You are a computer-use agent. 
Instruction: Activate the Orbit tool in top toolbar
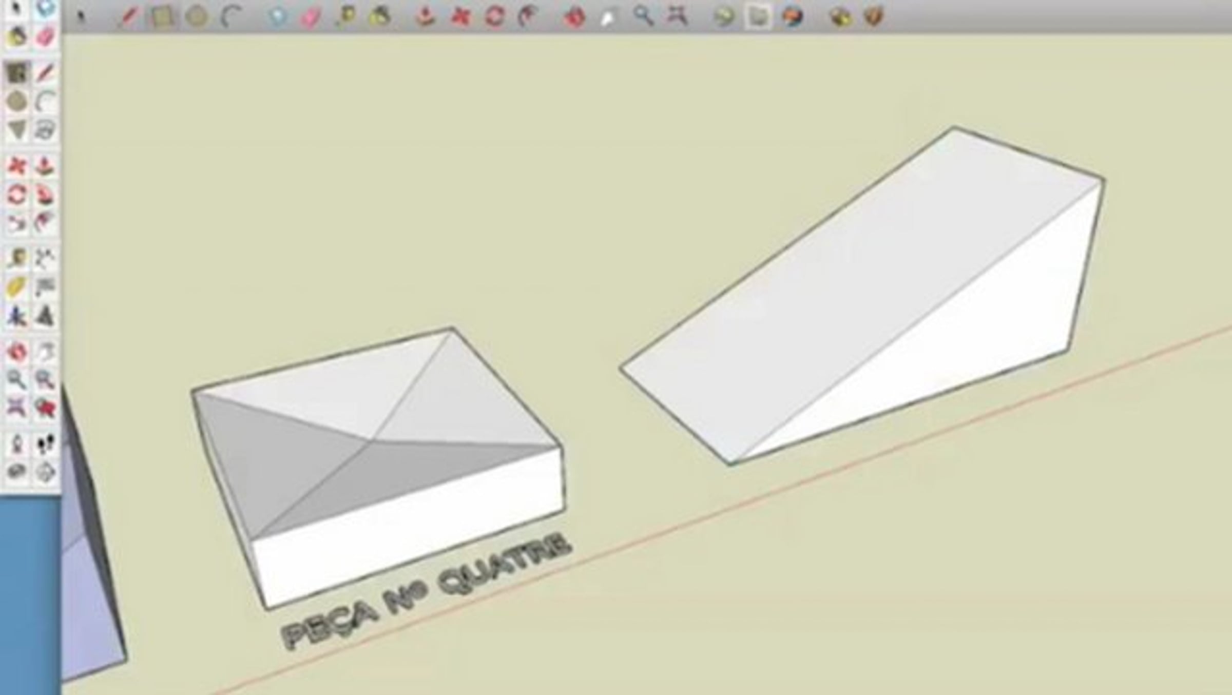coord(574,18)
